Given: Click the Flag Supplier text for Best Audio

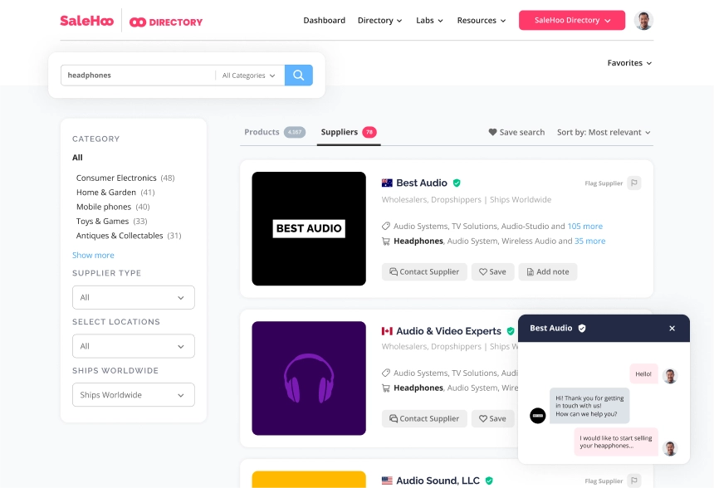Looking at the screenshot, I should pos(604,183).
